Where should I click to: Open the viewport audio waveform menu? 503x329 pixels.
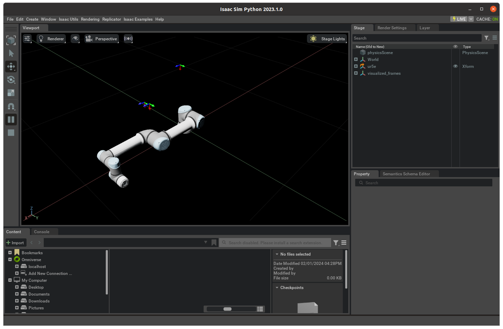pyautogui.click(x=128, y=39)
